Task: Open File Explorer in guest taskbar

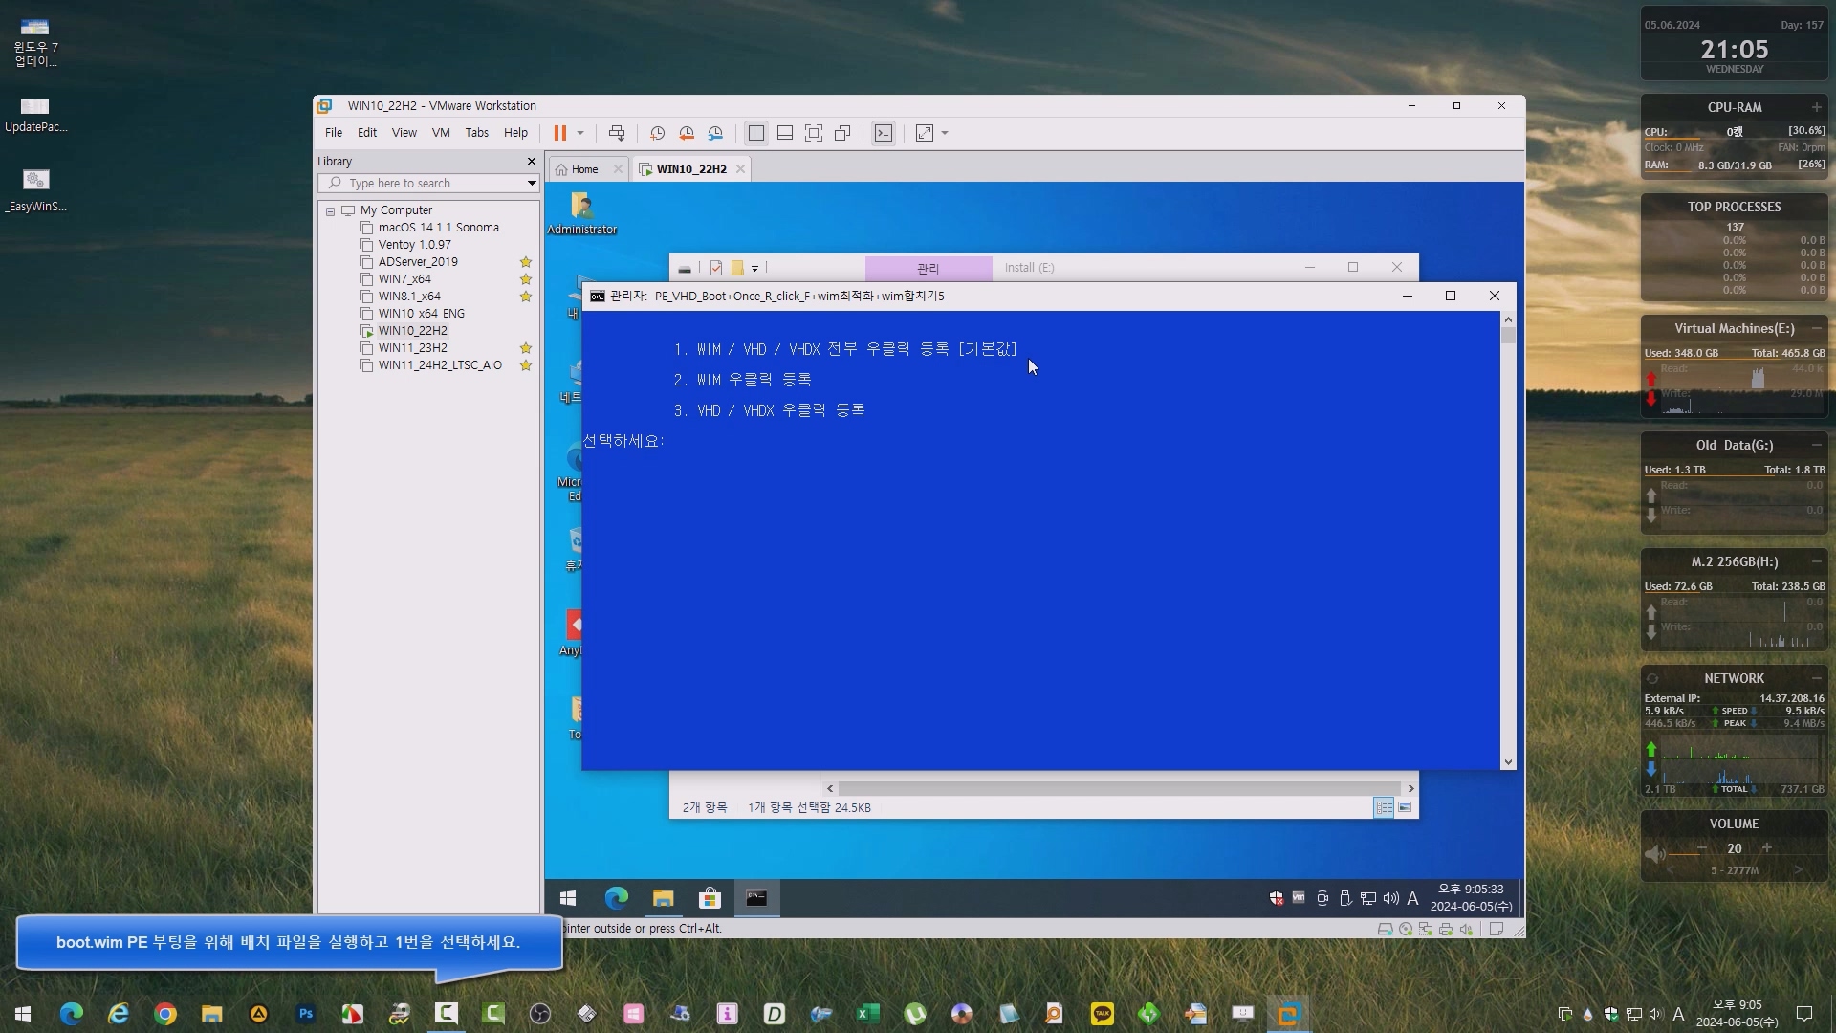Action: tap(663, 898)
